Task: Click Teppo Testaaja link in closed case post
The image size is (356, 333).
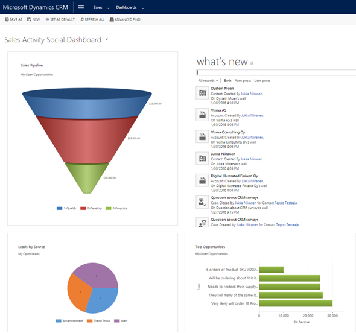Action: click(286, 203)
